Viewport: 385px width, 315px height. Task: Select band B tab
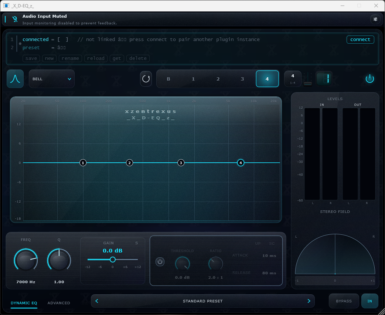pyautogui.click(x=168, y=79)
